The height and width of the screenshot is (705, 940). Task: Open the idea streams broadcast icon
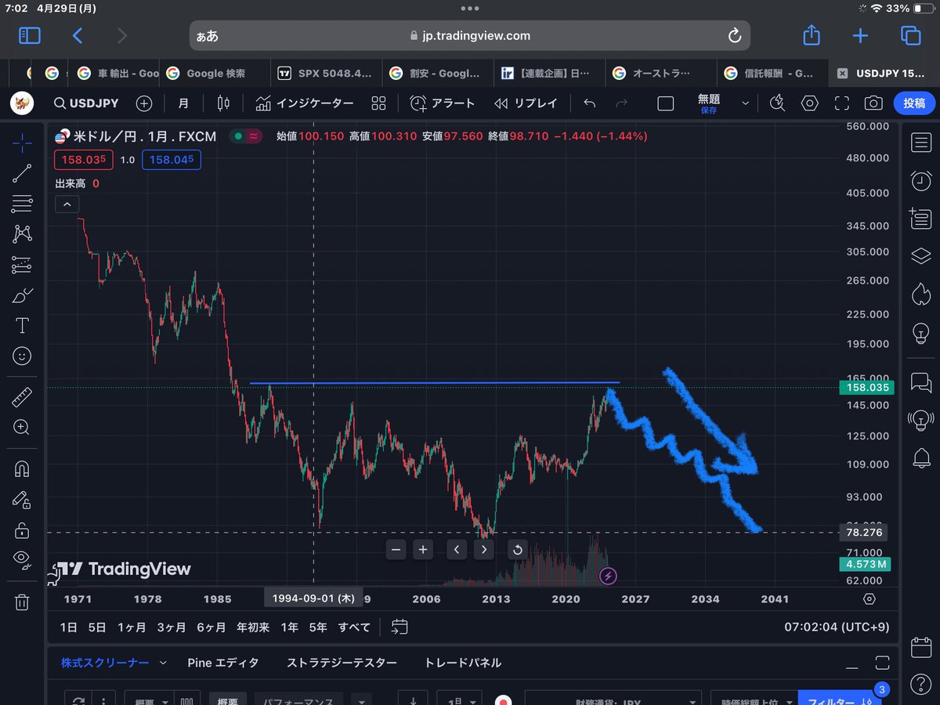coord(921,420)
